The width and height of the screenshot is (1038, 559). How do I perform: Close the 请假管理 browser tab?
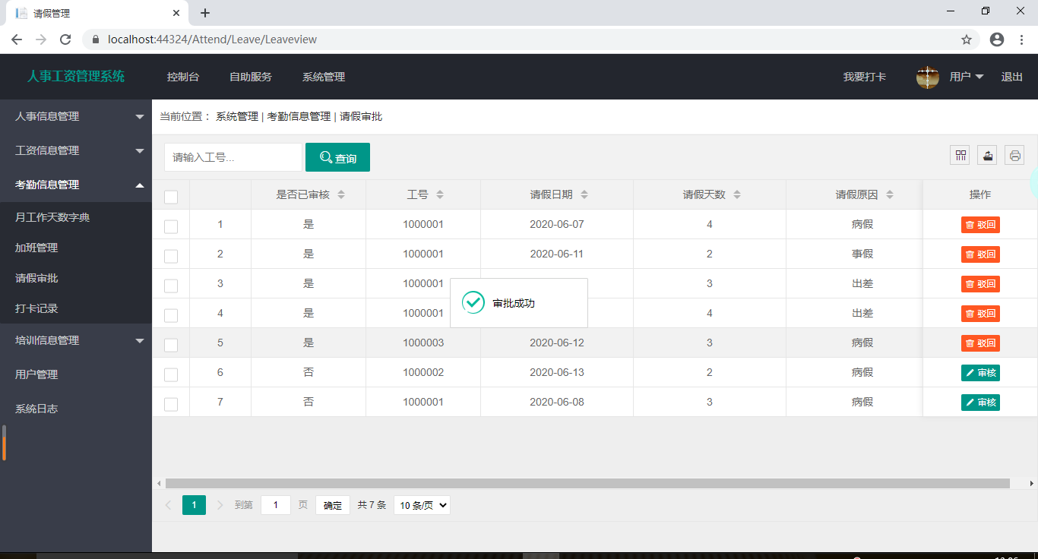click(176, 13)
